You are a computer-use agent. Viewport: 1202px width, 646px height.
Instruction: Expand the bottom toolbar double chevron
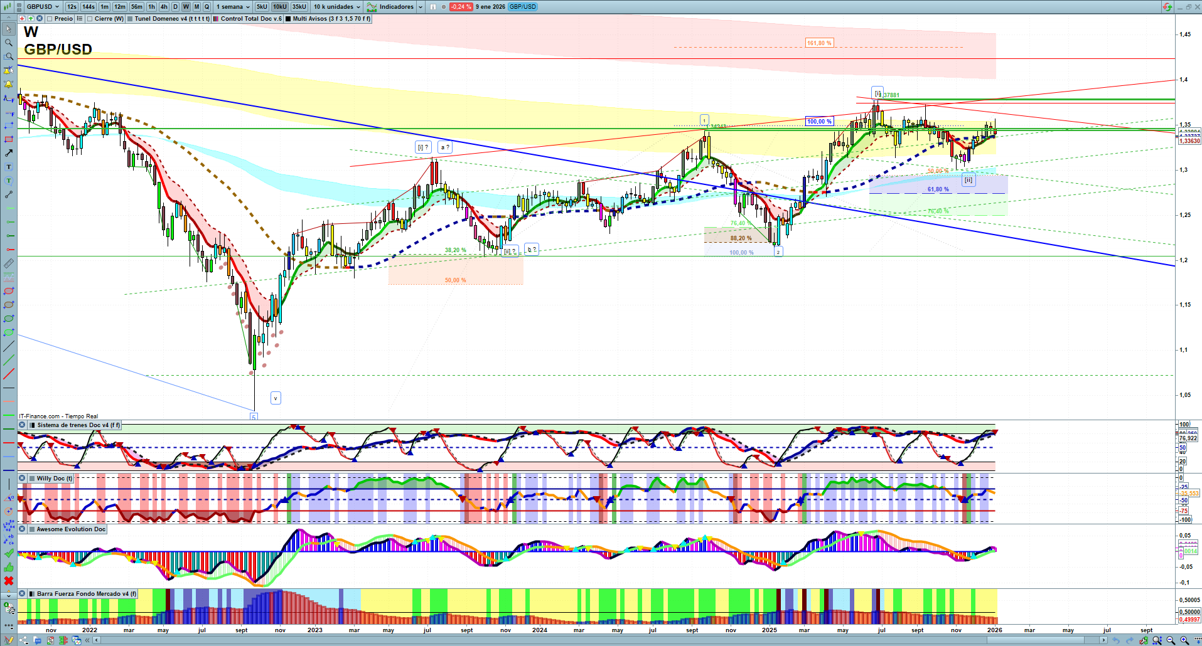click(87, 640)
